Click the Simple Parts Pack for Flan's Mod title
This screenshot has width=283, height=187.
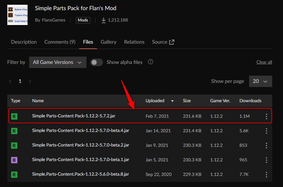point(76,8)
